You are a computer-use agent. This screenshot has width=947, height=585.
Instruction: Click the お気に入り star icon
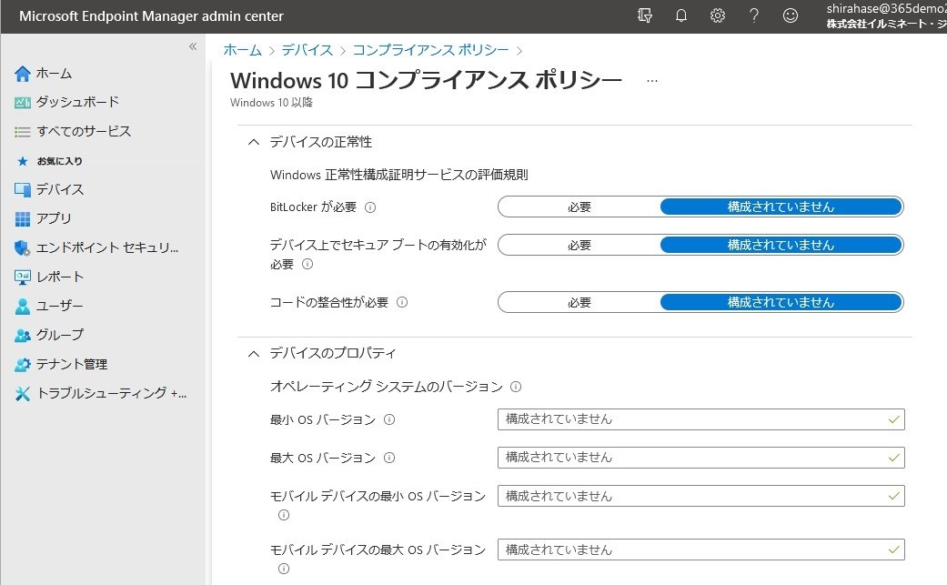pos(23,161)
